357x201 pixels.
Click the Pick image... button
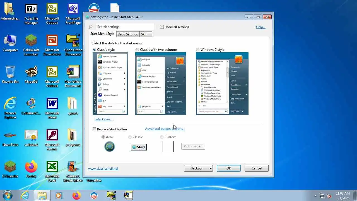193,146
